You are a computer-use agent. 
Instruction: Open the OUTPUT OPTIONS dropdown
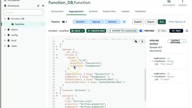click(177, 41)
